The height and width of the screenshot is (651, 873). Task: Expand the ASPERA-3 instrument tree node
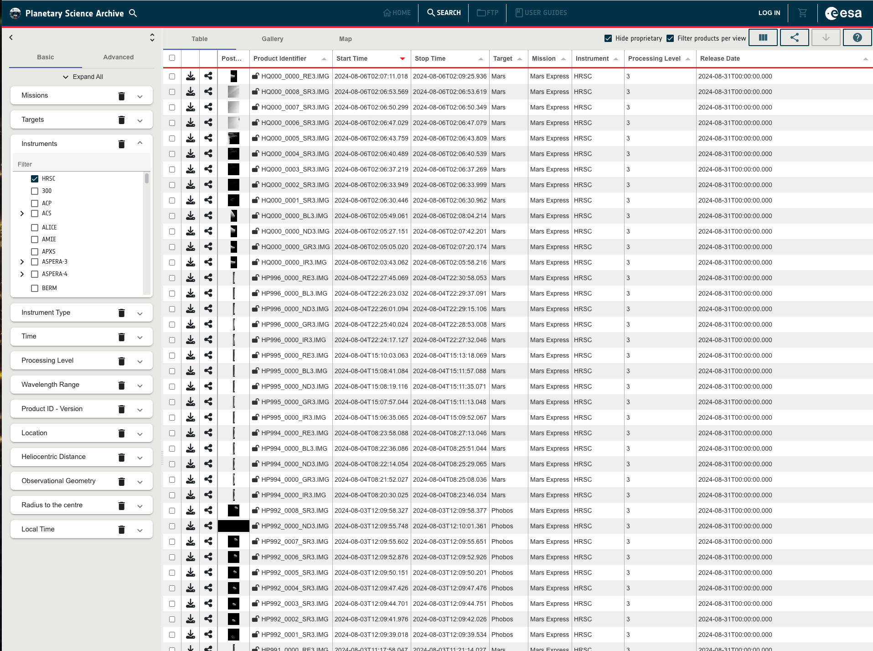(x=22, y=262)
